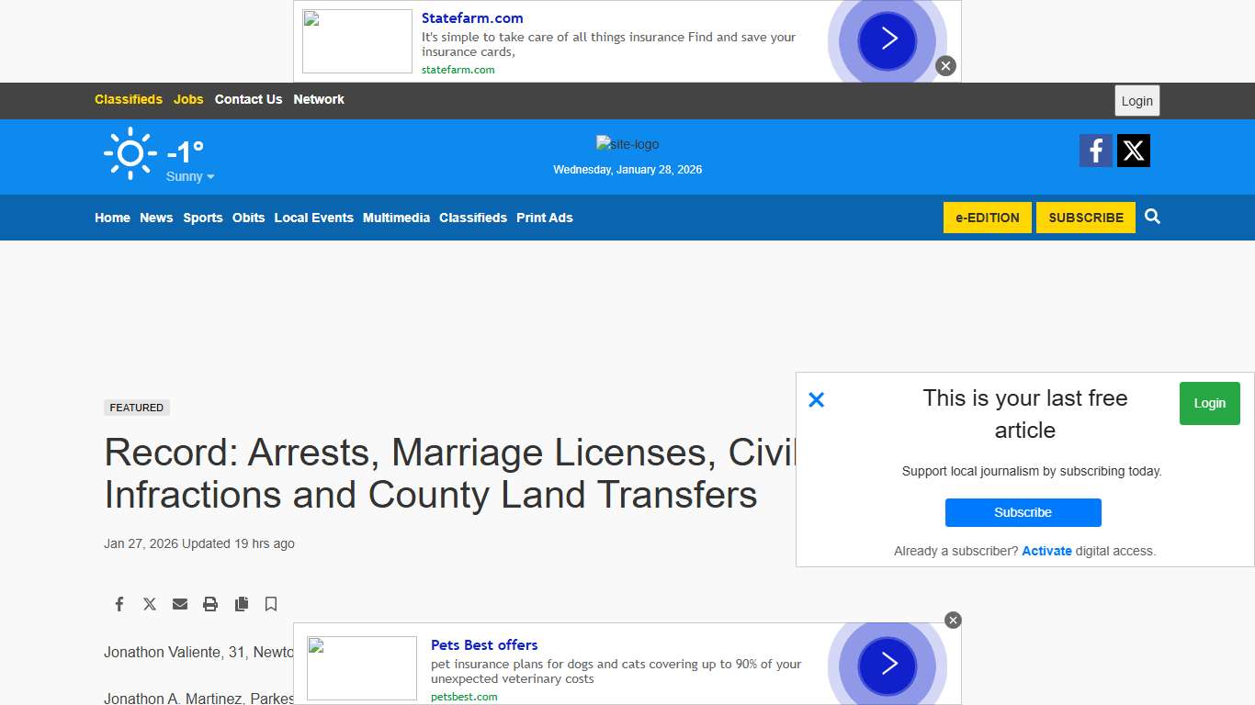1255x705 pixels.
Task: Share the article on Facebook
Action: pos(119,604)
